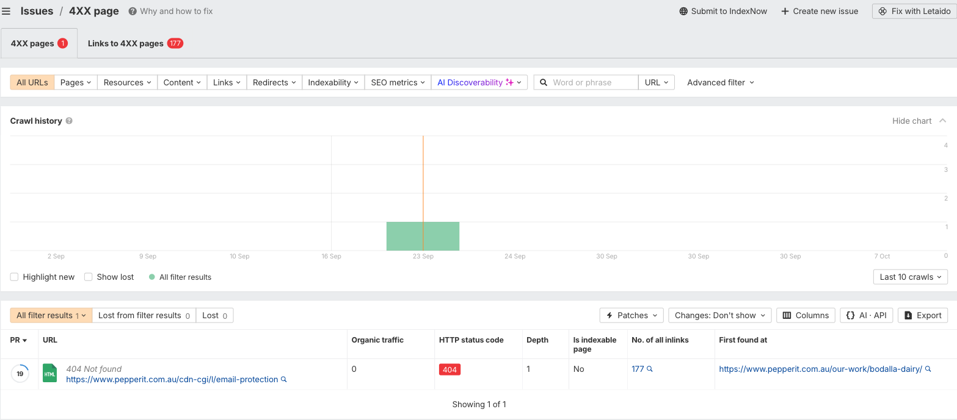Click the Columns button
Screen dimensions: 957x420
point(806,315)
